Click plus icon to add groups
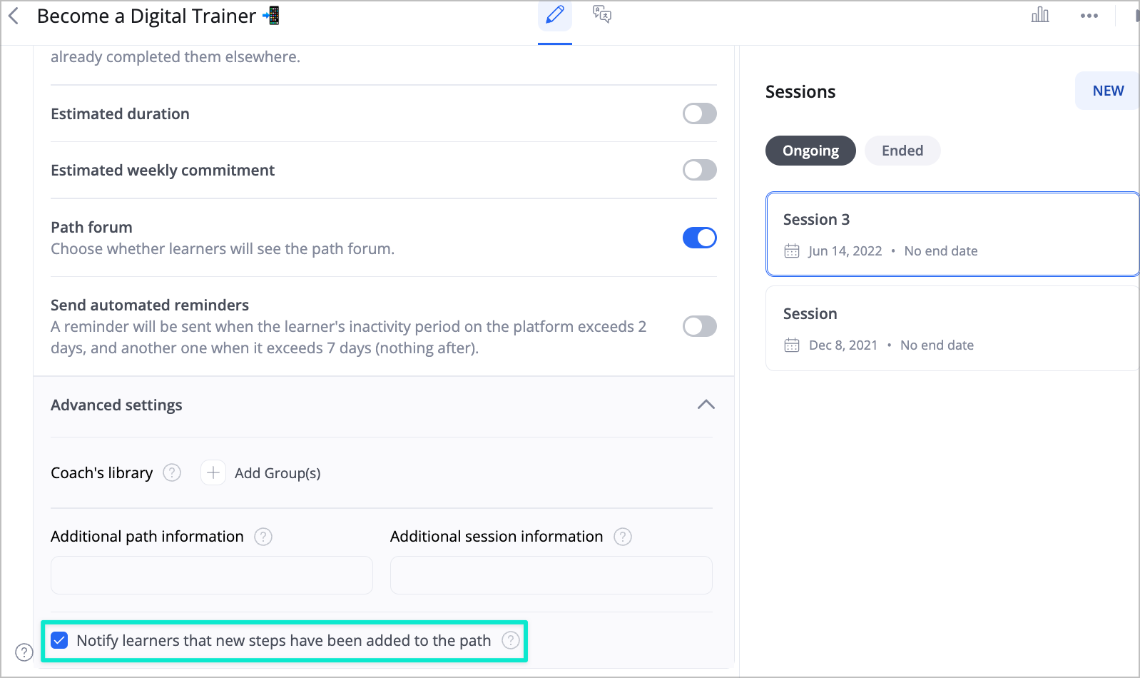The width and height of the screenshot is (1140, 678). (213, 472)
